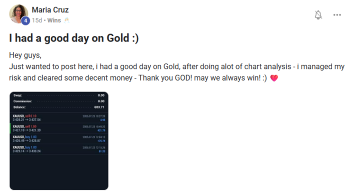
Task: Click the Swap 0.00 row in image
Action: (x=59, y=95)
